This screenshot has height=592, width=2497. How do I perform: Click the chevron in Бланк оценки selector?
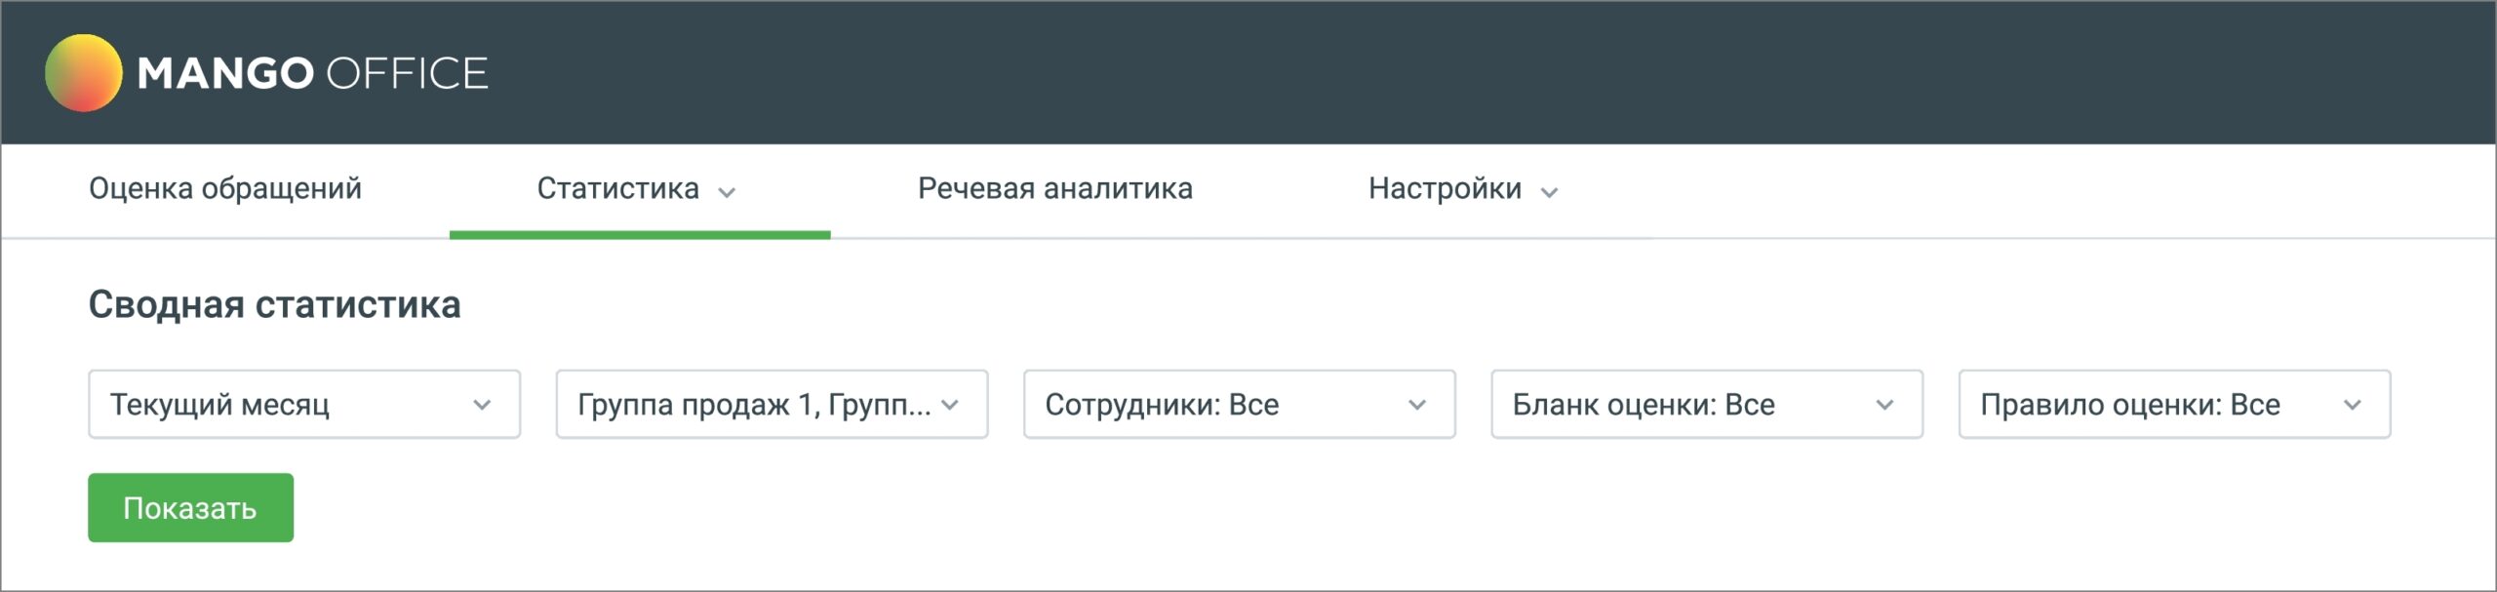[1884, 405]
